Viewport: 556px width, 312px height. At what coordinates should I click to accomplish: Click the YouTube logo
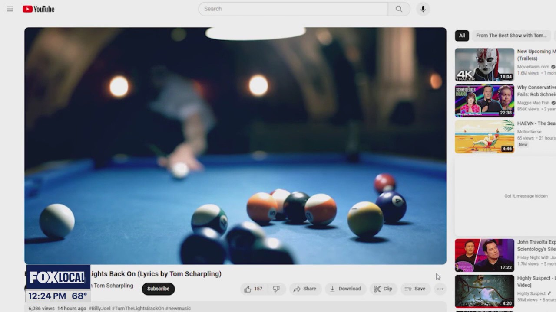(39, 9)
